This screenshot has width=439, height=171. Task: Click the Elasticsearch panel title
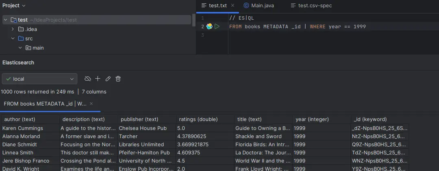[x=18, y=63]
